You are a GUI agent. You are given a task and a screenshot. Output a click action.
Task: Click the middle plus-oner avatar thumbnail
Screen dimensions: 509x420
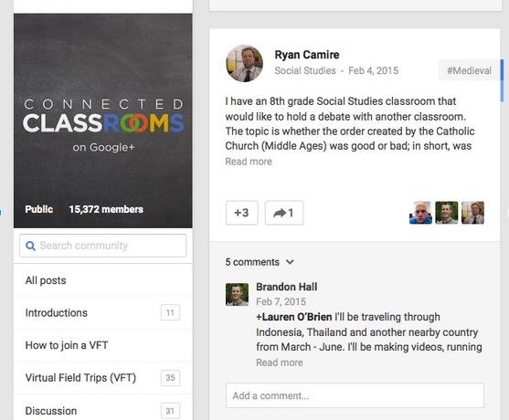[x=447, y=213]
